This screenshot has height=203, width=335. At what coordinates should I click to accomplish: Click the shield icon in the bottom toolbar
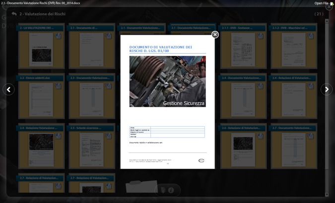162,190
